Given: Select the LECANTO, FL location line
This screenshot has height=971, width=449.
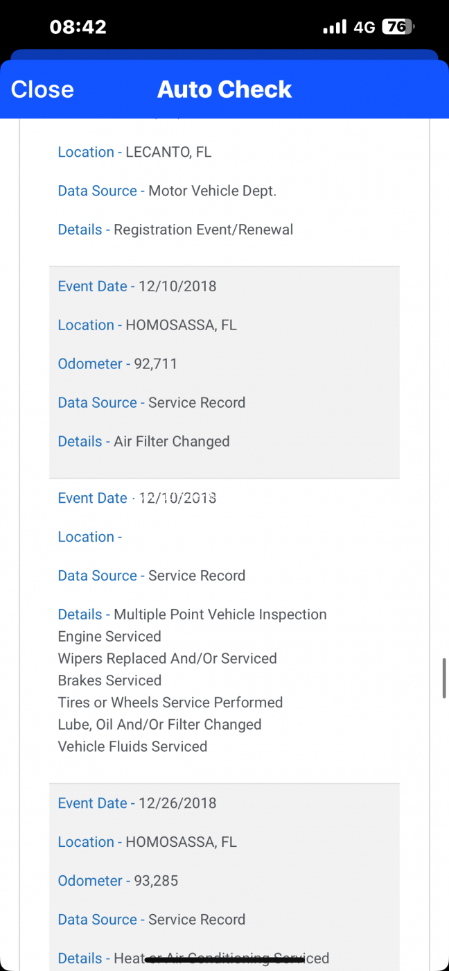Looking at the screenshot, I should click(134, 152).
